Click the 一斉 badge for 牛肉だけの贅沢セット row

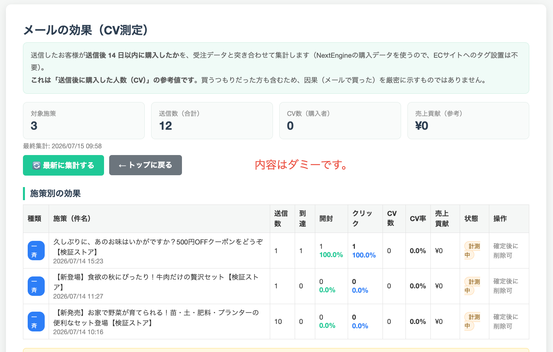click(x=36, y=286)
